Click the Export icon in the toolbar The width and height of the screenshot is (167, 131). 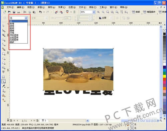click(x=61, y=12)
